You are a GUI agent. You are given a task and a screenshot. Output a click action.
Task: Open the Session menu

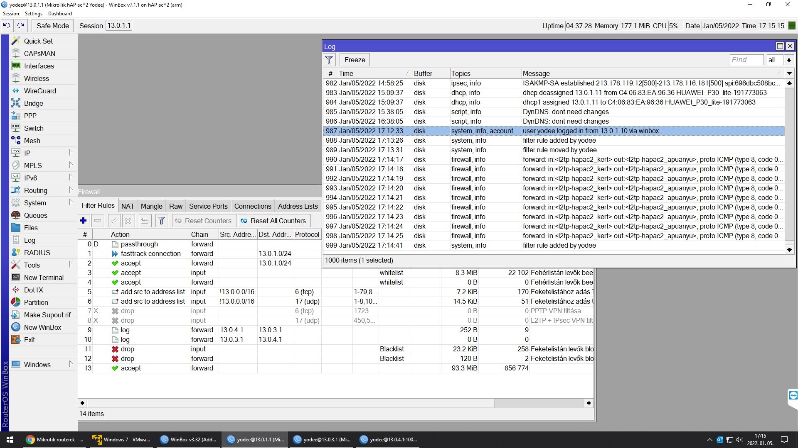click(11, 14)
